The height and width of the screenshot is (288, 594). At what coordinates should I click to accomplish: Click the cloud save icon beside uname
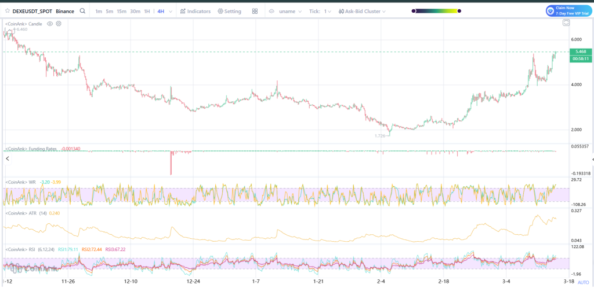coord(271,11)
